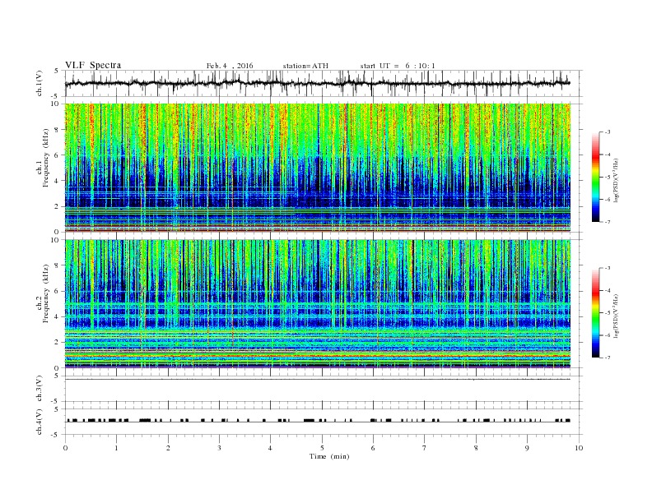Click time-axis tick label "7"
Image resolution: width=652 pixels, height=503 pixels.
click(425, 448)
